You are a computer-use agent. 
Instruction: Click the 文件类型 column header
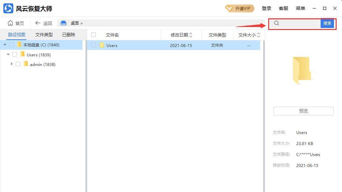point(217,35)
